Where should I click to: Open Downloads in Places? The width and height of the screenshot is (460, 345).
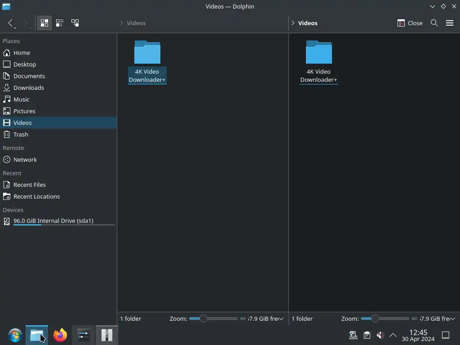pyautogui.click(x=58, y=88)
